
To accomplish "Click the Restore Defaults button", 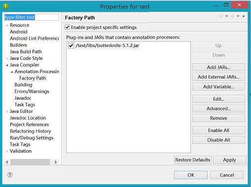I will tap(193, 160).
